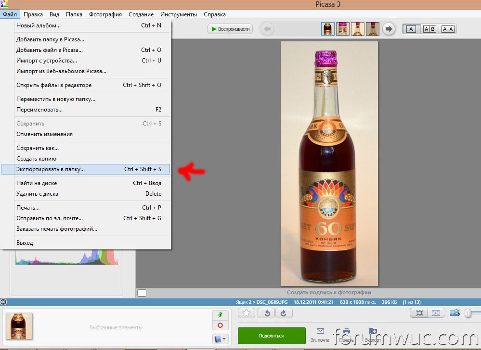Image resolution: width=481 pixels, height=350 pixels.
Task: Choose Печать... menu entry
Action: (x=86, y=208)
